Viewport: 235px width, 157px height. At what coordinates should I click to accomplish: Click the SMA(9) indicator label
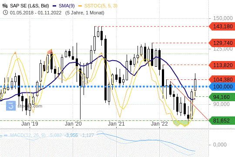pyautogui.click(x=67, y=6)
